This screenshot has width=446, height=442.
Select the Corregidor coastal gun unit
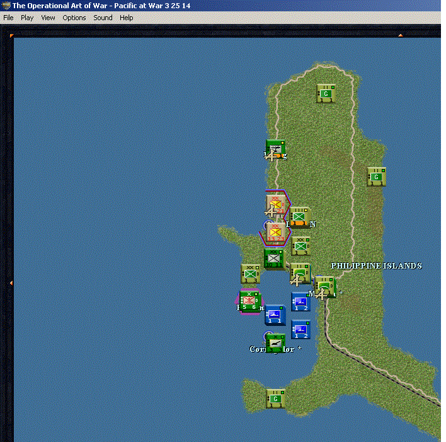pyautogui.click(x=275, y=343)
